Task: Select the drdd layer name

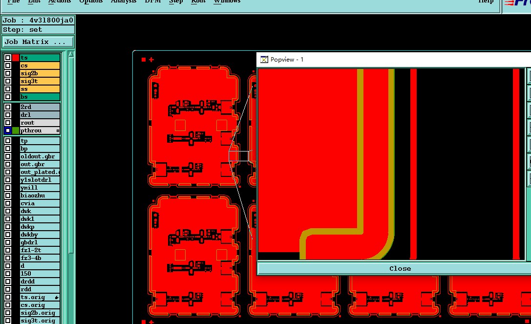Action: (x=40, y=281)
